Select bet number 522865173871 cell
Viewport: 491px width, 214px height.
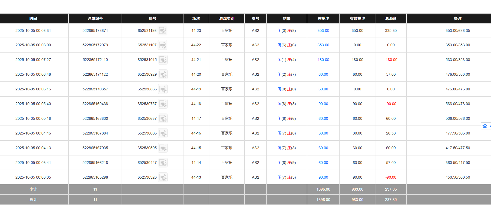(x=95, y=30)
